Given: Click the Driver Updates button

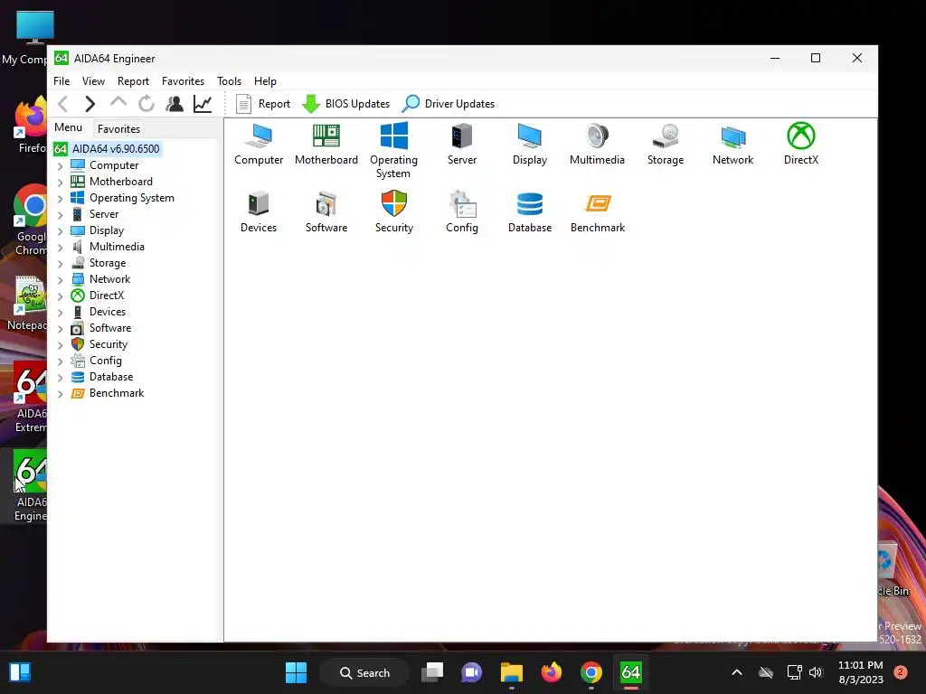Looking at the screenshot, I should click(449, 104).
